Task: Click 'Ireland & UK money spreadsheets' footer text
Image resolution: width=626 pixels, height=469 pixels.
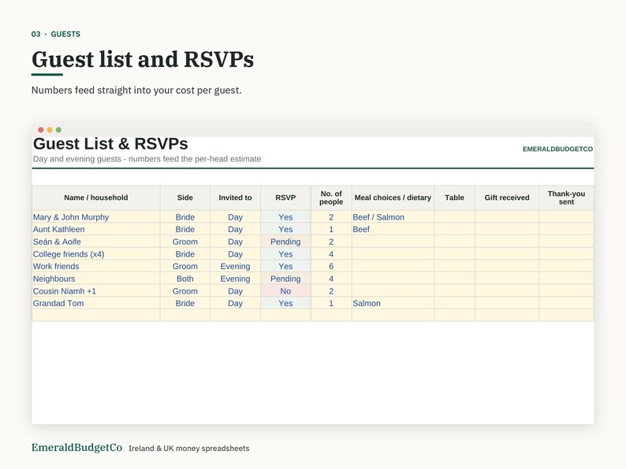Action: pos(189,449)
